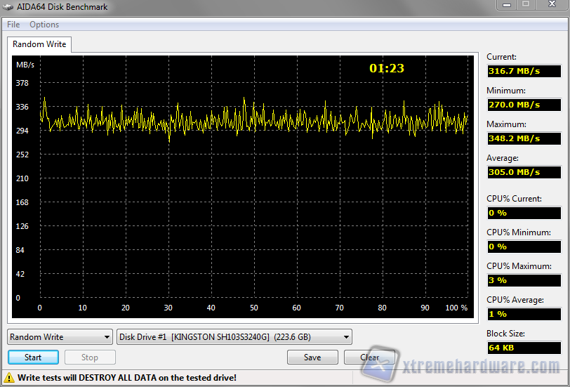Image resolution: width=570 pixels, height=387 pixels.
Task: Save the benchmark results
Action: click(x=312, y=358)
